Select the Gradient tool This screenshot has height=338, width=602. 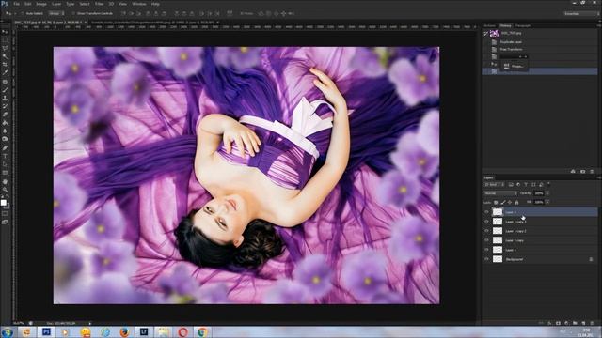click(x=5, y=123)
